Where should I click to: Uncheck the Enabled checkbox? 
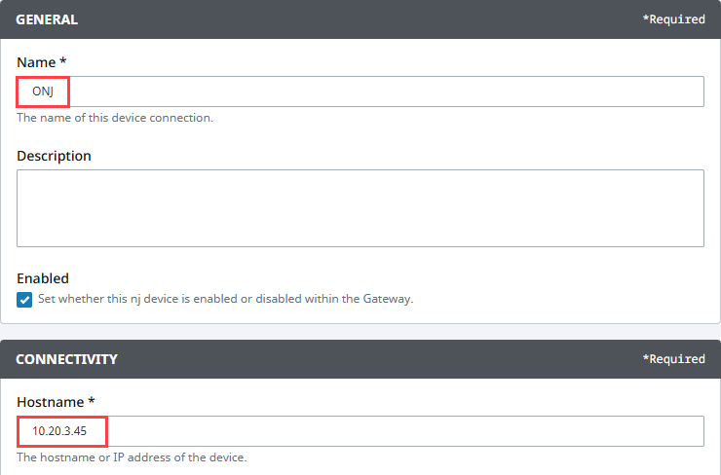24,300
